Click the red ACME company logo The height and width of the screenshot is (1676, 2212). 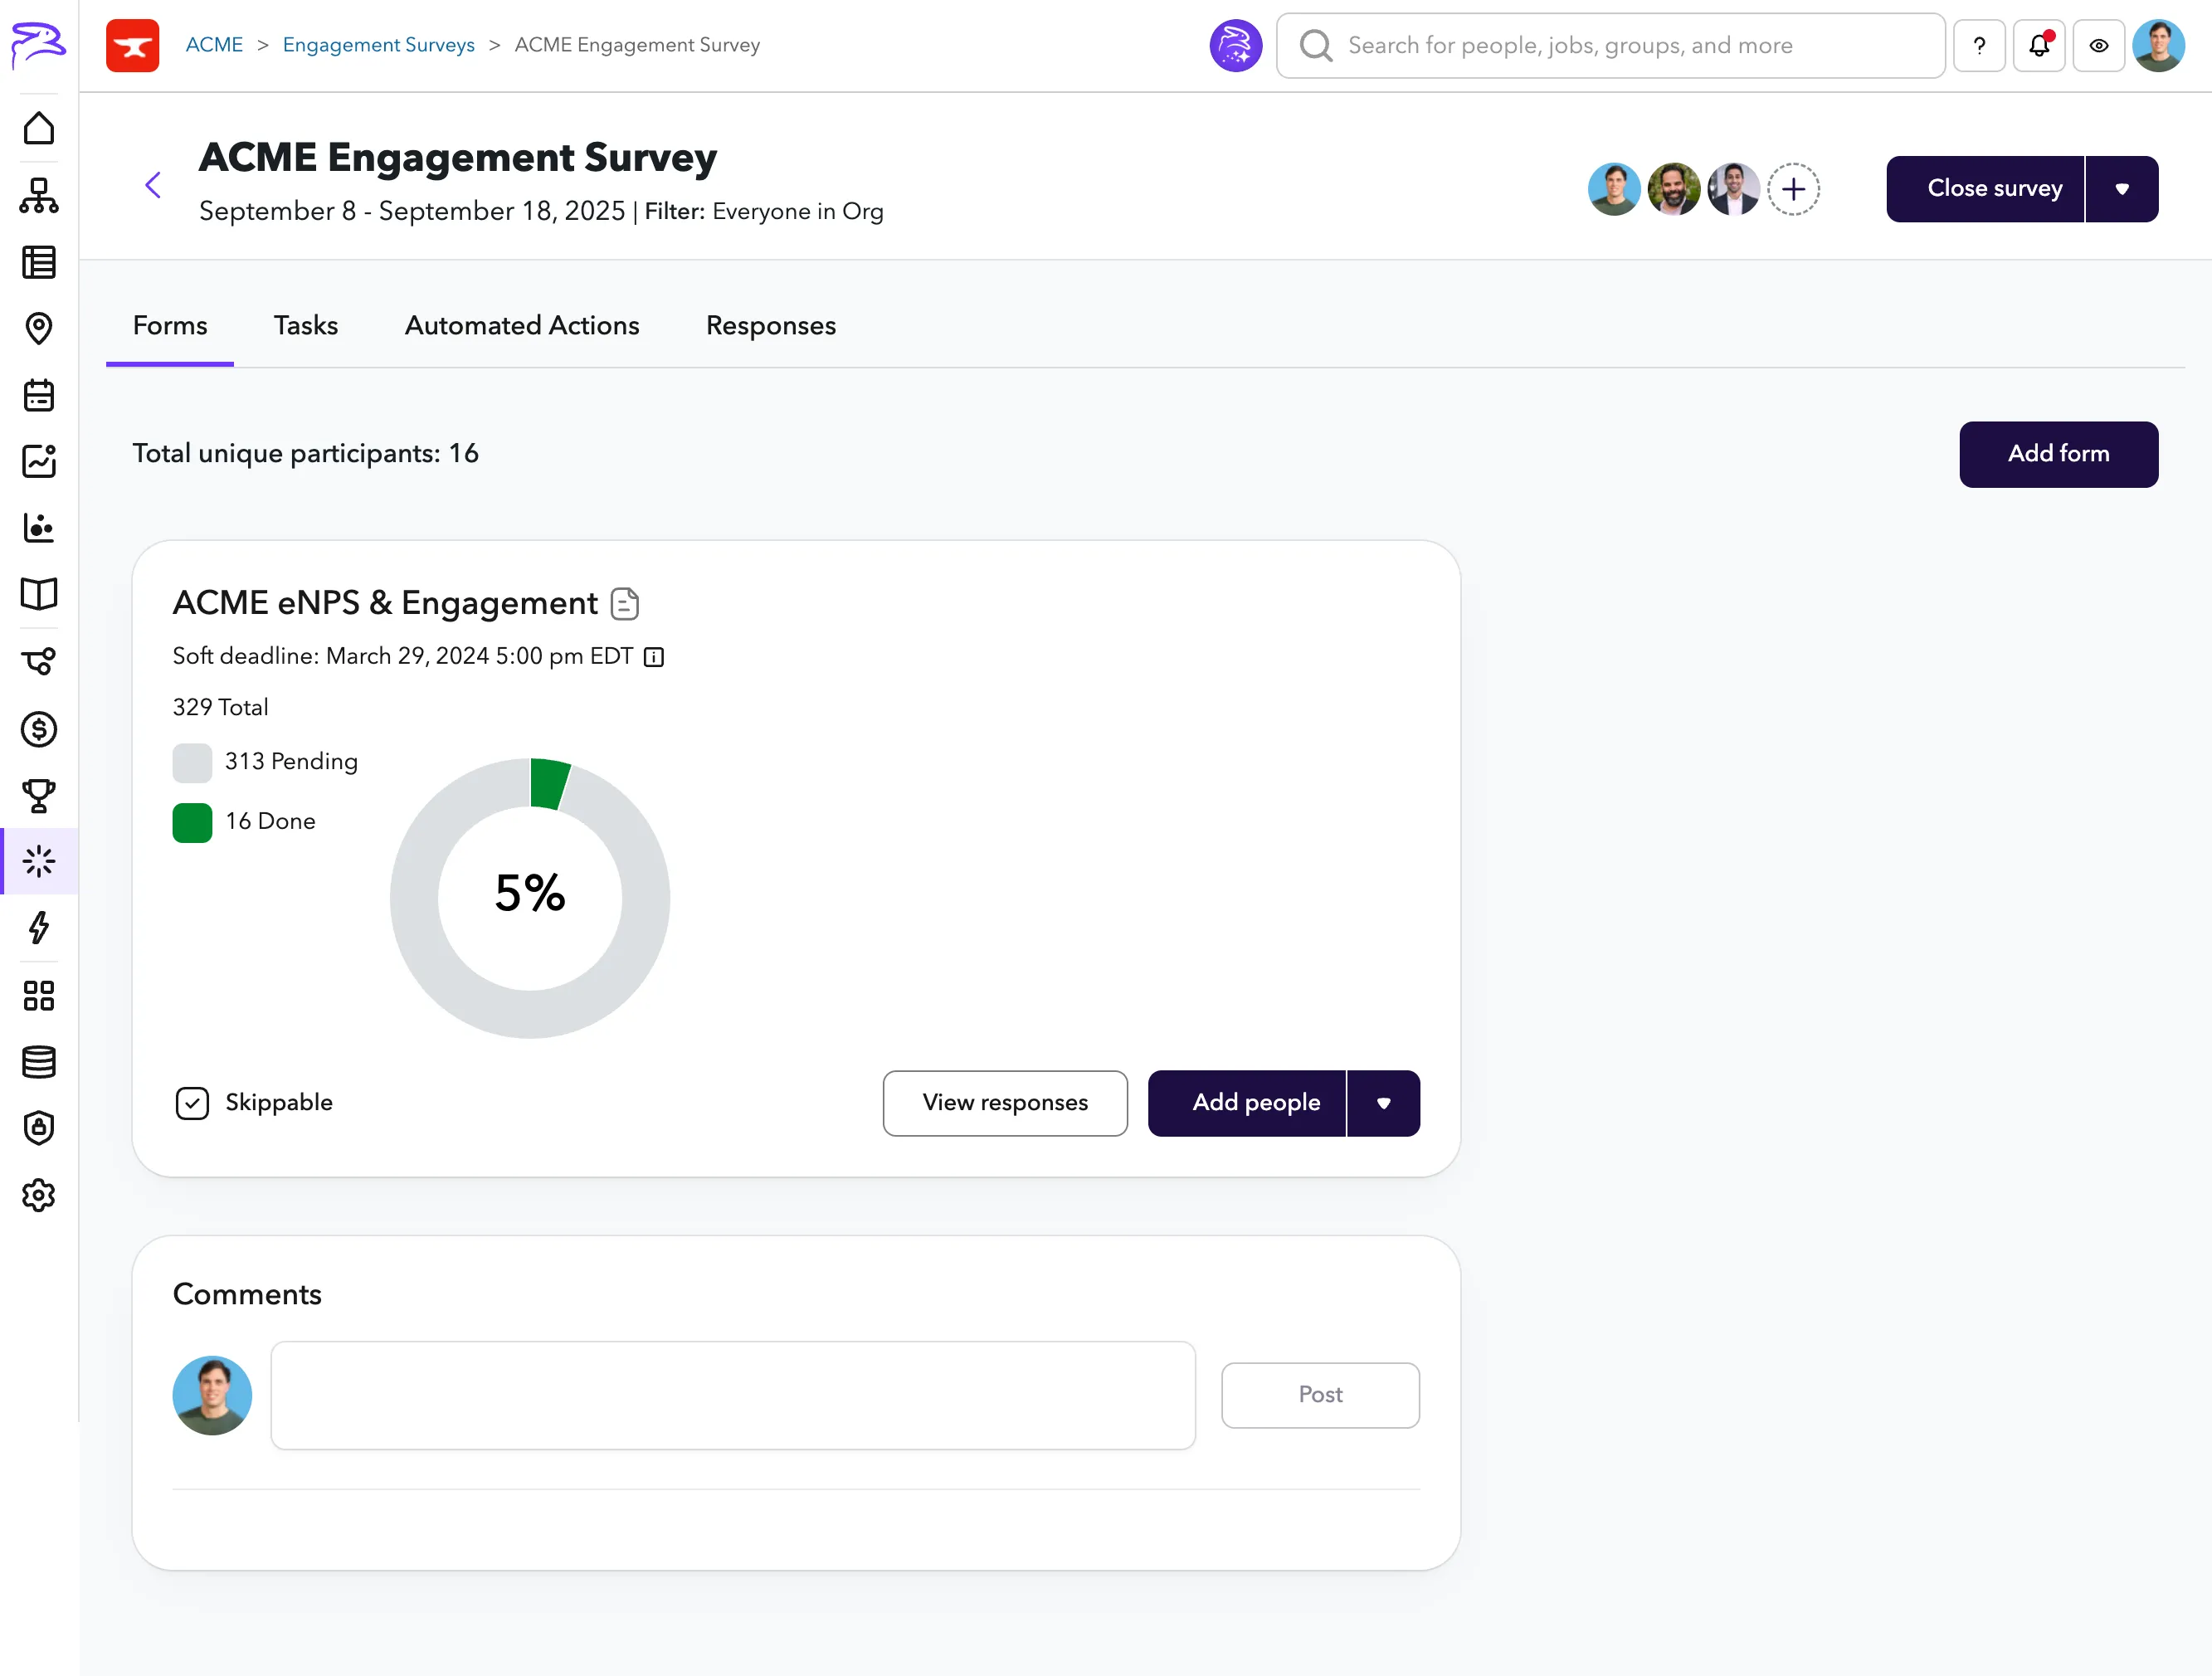coord(133,45)
